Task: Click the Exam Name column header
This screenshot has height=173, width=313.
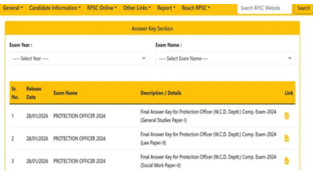Action: click(65, 93)
